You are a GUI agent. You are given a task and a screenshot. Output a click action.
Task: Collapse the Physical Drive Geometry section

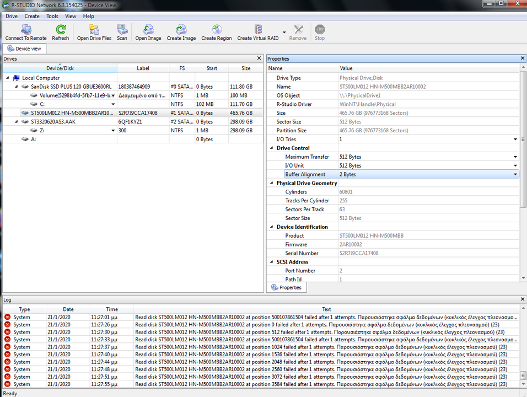[272, 183]
